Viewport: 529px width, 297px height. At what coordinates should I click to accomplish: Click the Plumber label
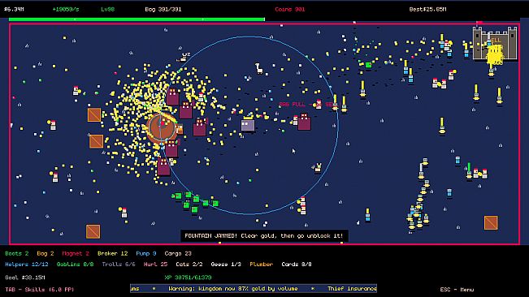pos(262,265)
